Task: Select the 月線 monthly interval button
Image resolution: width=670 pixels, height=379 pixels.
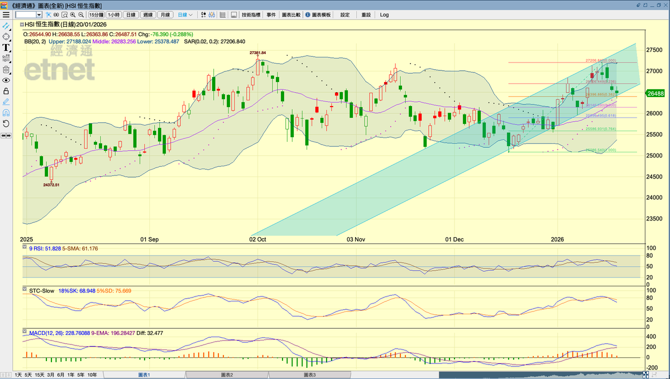Action: pos(165,15)
